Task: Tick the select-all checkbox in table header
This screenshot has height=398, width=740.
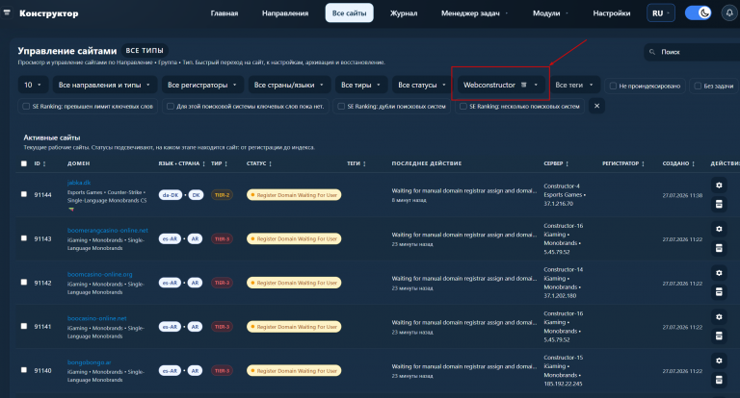Action: (x=24, y=163)
